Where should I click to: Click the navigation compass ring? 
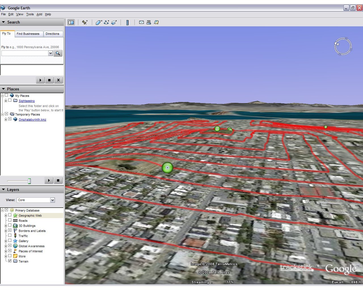point(343,46)
